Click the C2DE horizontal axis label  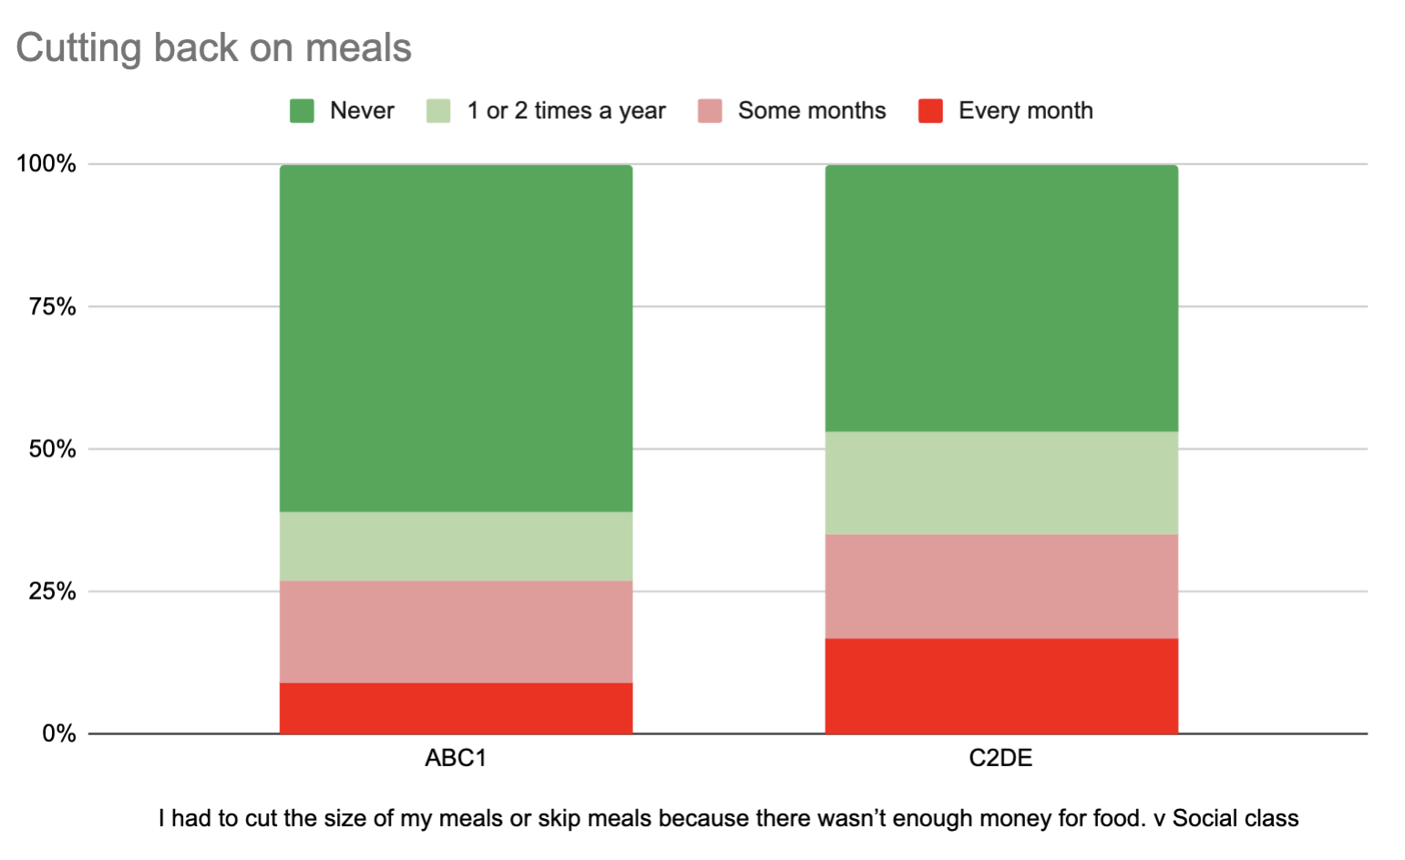1001,758
